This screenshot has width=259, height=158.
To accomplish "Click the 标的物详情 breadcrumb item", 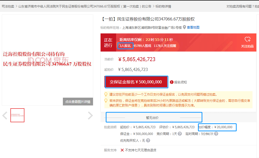I will coord(163,6).
